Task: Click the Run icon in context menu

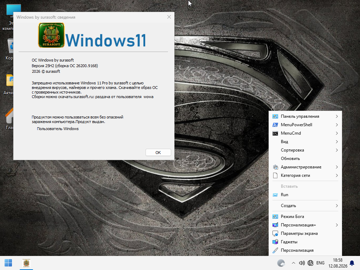Action: [275, 195]
